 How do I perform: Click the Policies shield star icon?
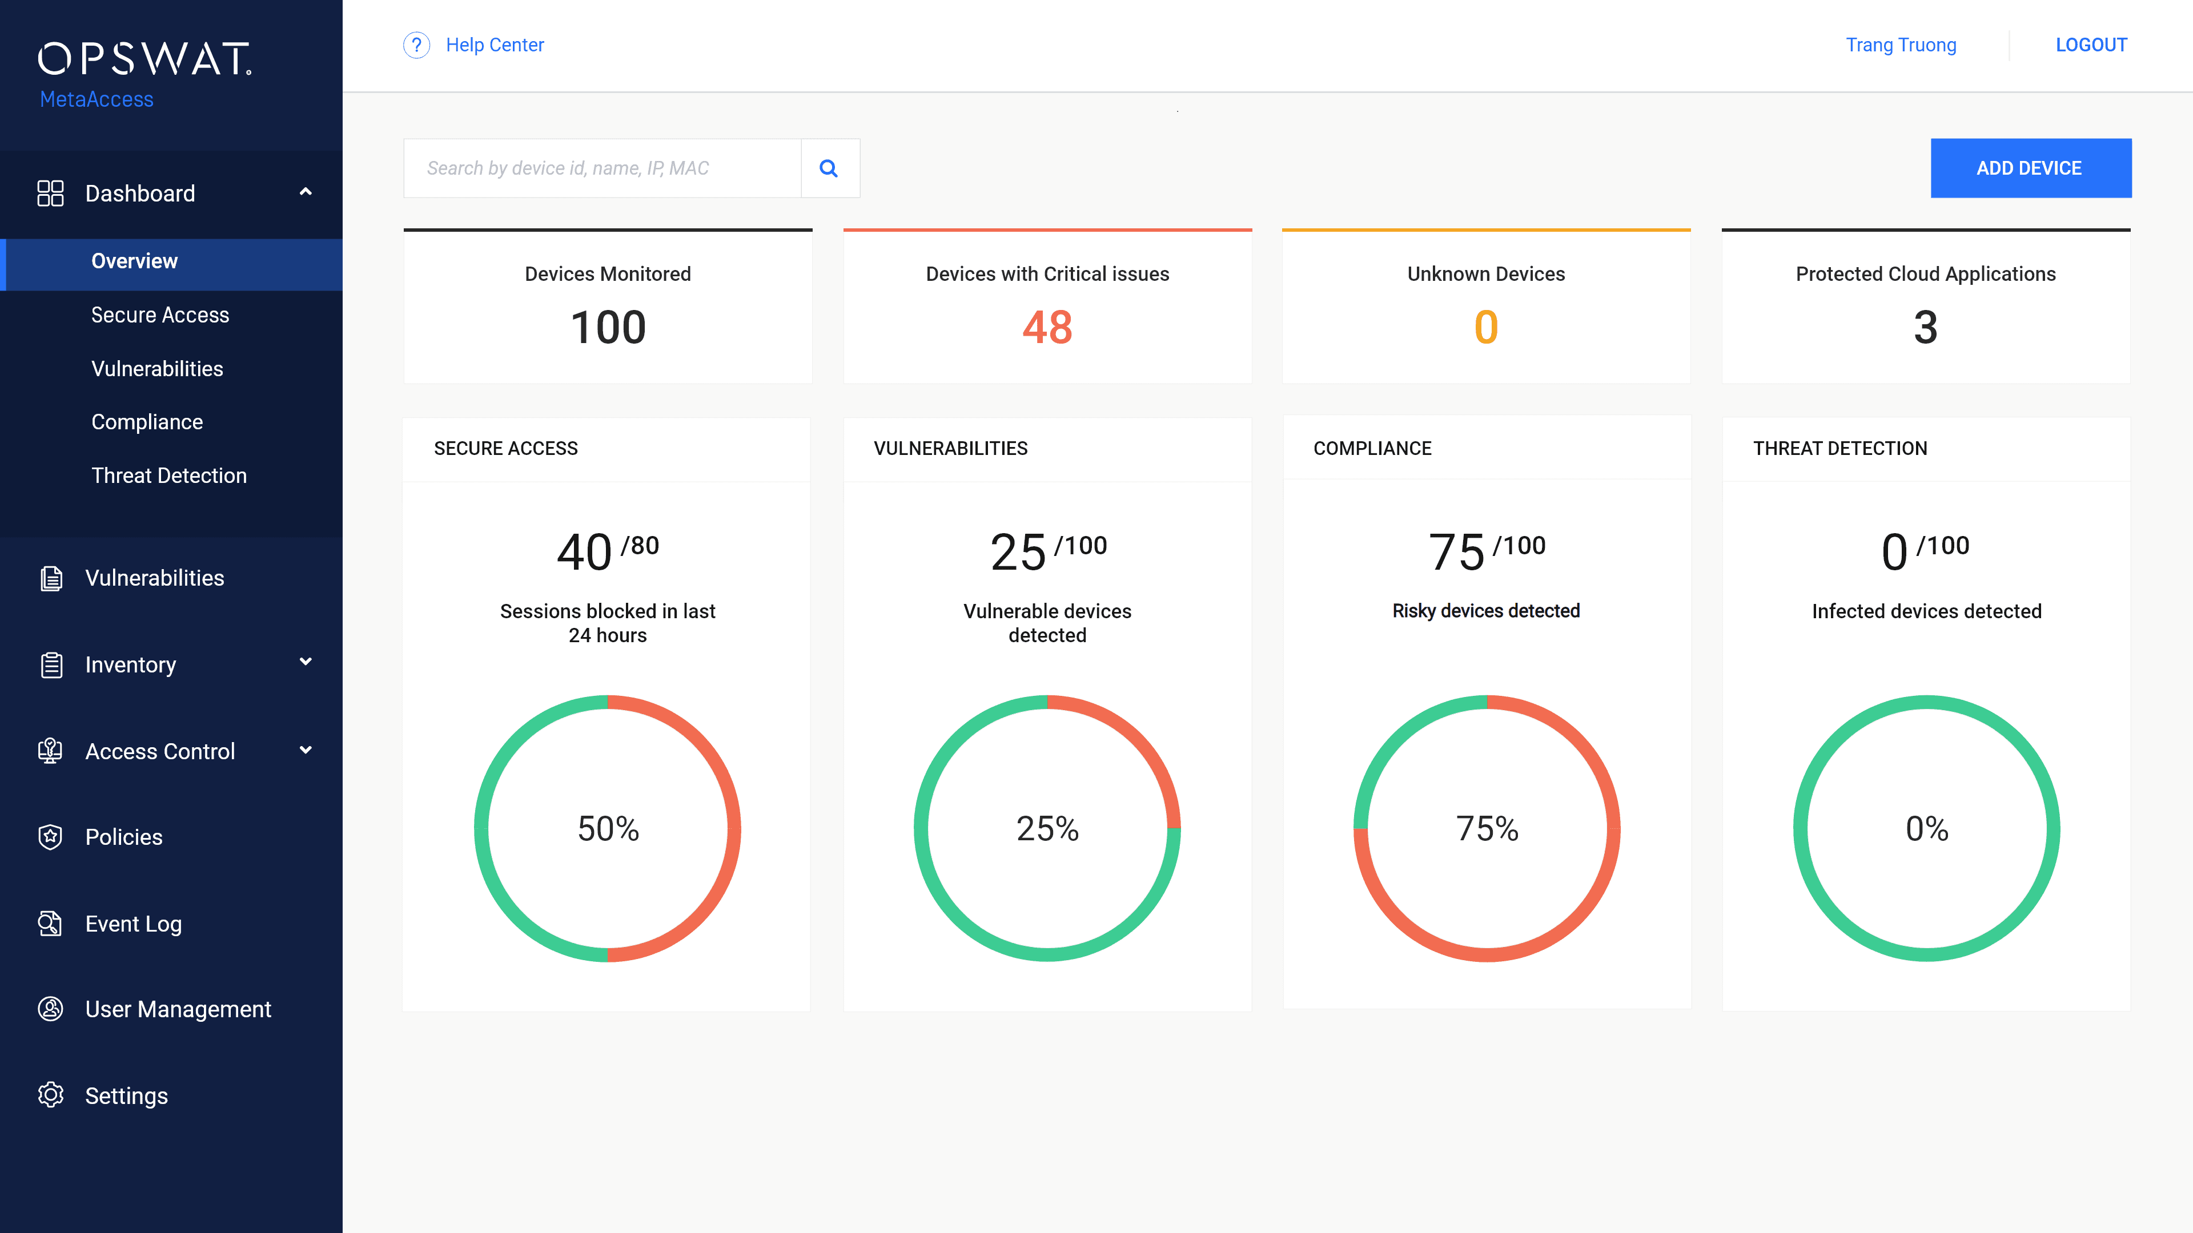point(50,837)
